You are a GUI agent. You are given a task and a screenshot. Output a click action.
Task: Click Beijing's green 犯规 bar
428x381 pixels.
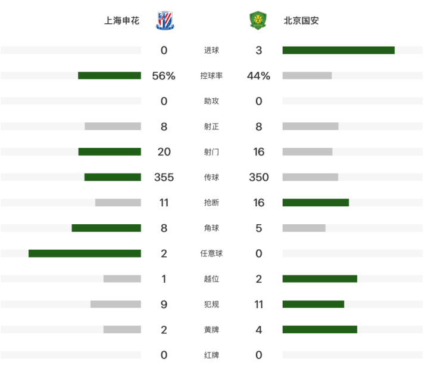point(313,304)
